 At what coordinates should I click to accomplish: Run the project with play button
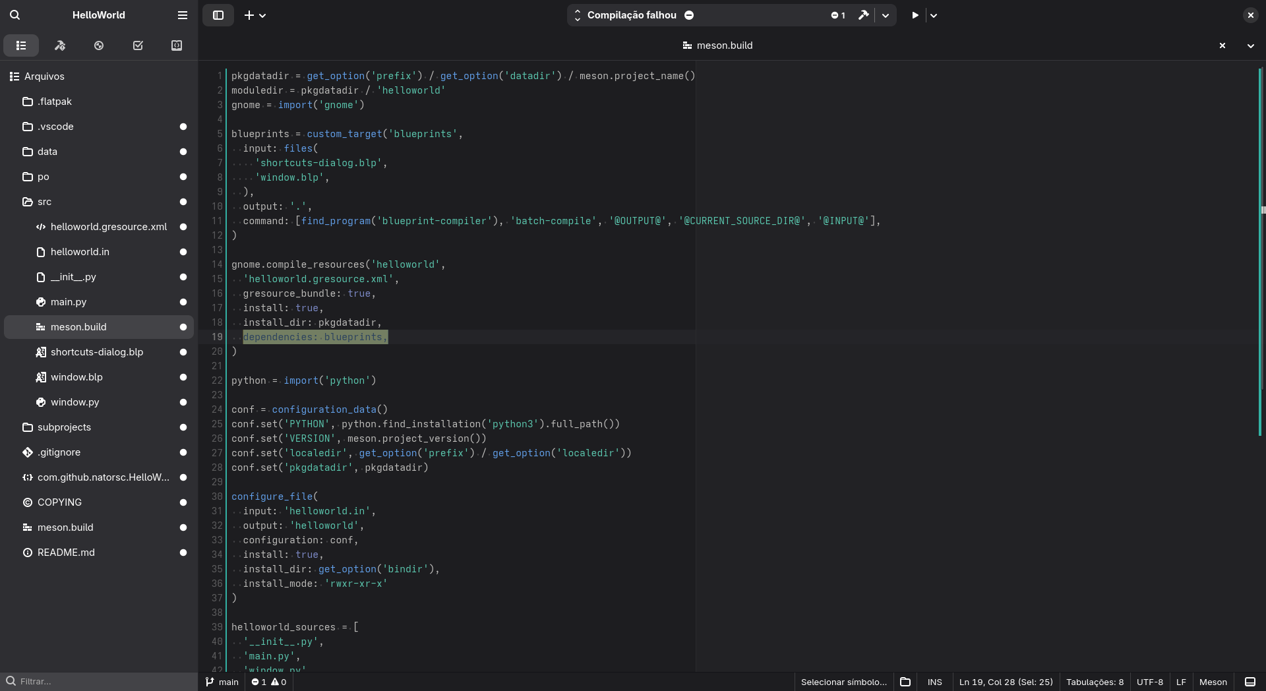[x=915, y=15]
